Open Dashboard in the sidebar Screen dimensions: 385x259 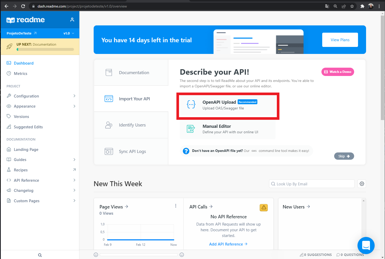(x=24, y=63)
